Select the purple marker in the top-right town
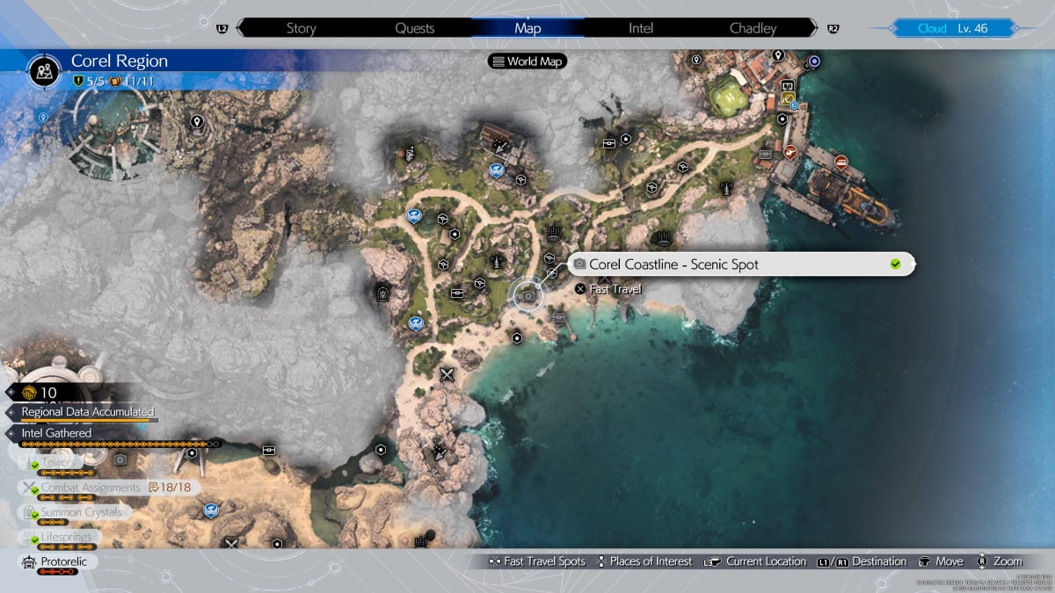1055x593 pixels. [815, 61]
